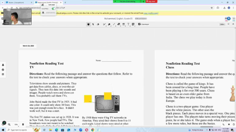The height and width of the screenshot is (132, 236).
Task: Select the arrow pointer tool
Action: pos(93,24)
